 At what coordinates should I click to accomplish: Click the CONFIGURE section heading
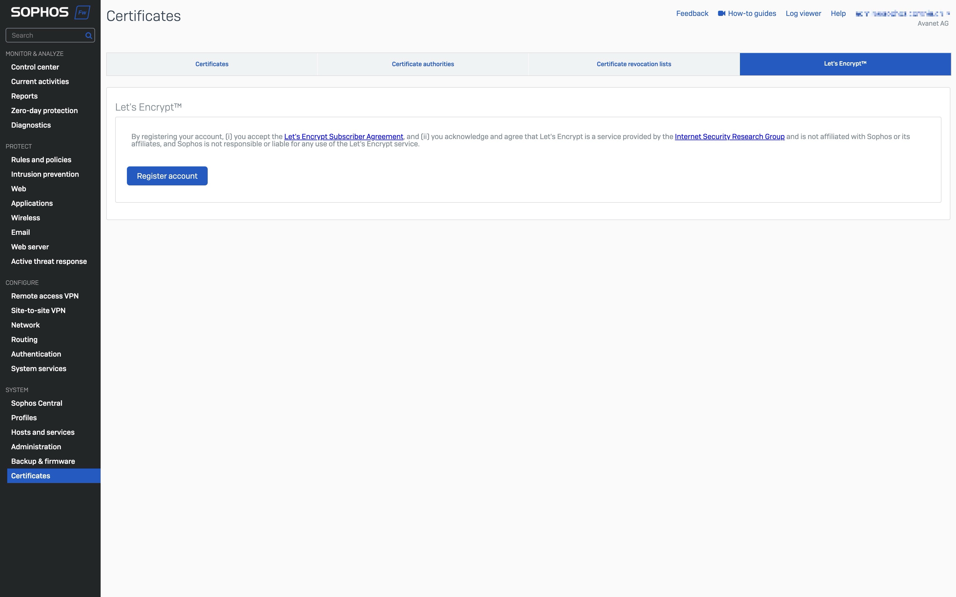click(x=22, y=283)
